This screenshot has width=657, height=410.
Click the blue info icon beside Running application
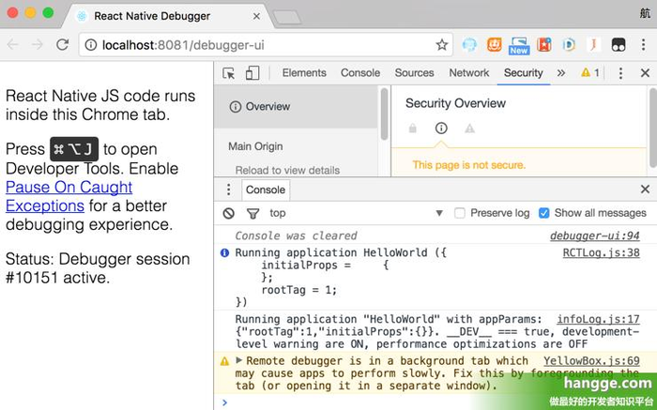point(224,252)
